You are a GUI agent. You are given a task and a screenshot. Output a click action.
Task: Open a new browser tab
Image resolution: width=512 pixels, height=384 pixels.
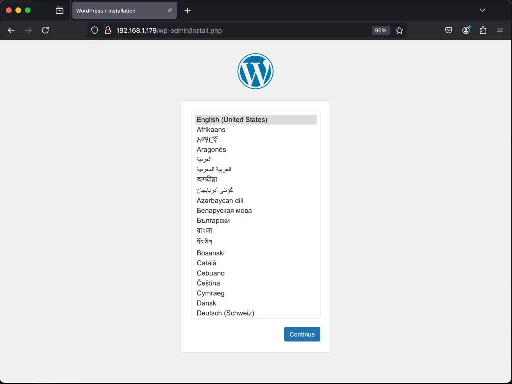[187, 10]
